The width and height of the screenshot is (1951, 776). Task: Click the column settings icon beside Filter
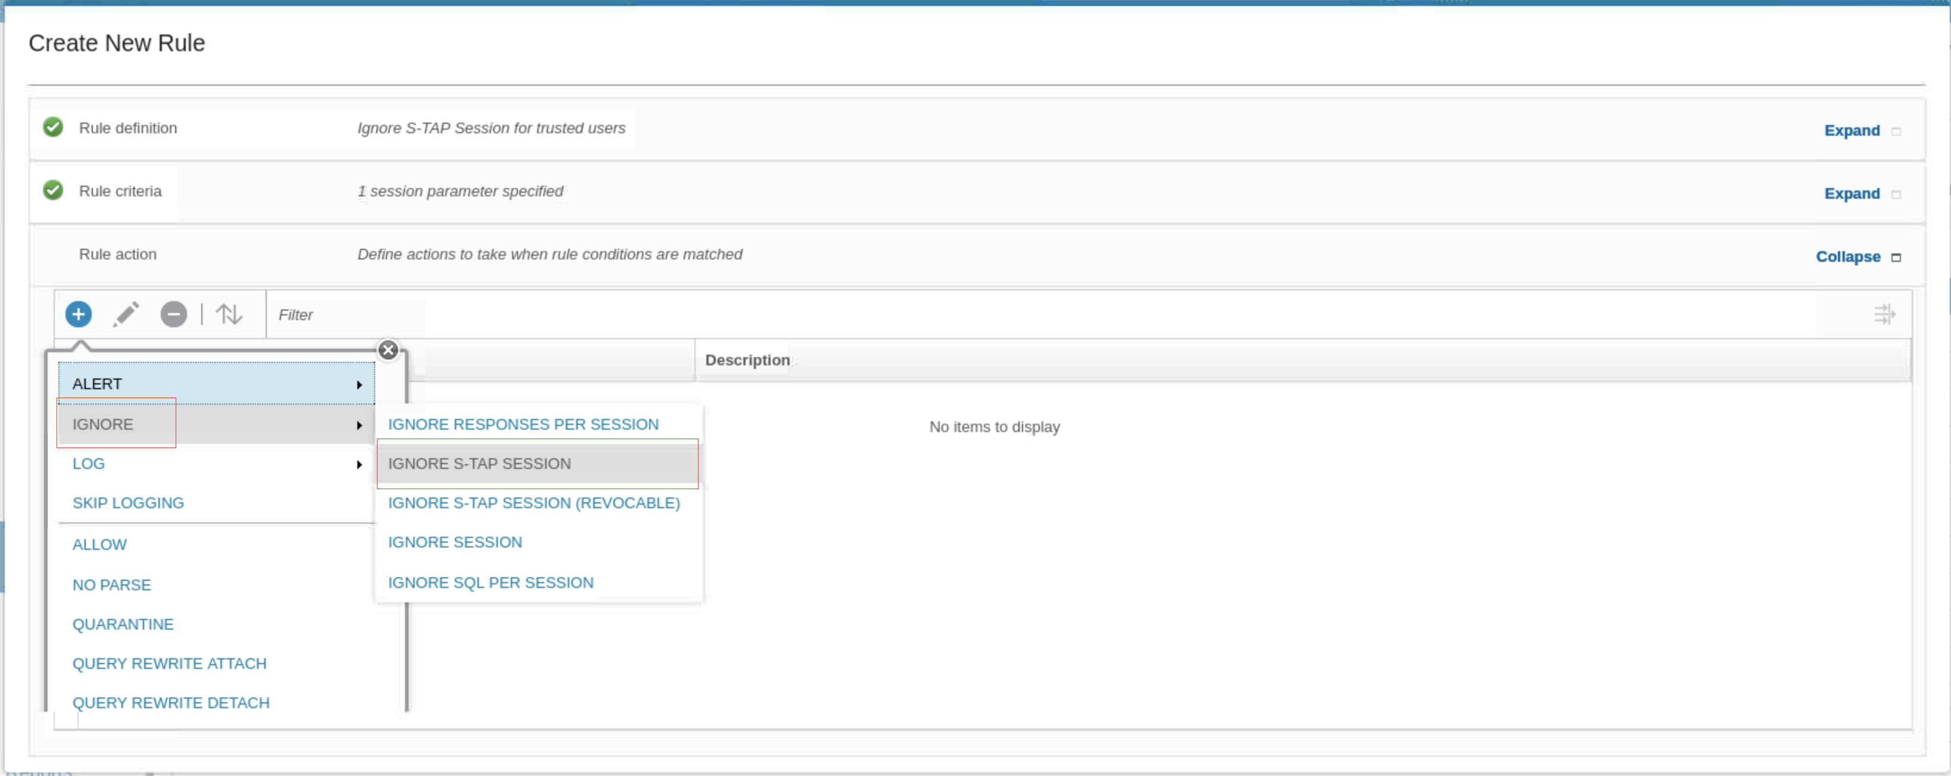(1884, 314)
